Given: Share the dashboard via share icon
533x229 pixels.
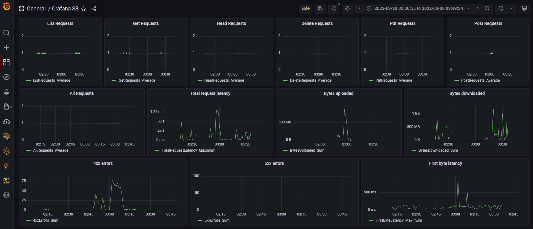Looking at the screenshot, I should click(x=94, y=9).
